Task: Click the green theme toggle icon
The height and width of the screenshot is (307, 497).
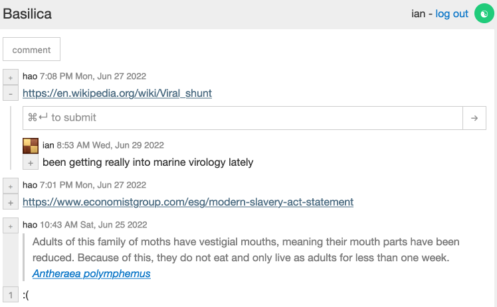Action: pyautogui.click(x=484, y=14)
